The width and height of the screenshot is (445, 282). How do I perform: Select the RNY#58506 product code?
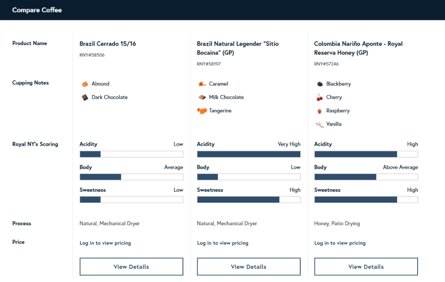click(92, 55)
